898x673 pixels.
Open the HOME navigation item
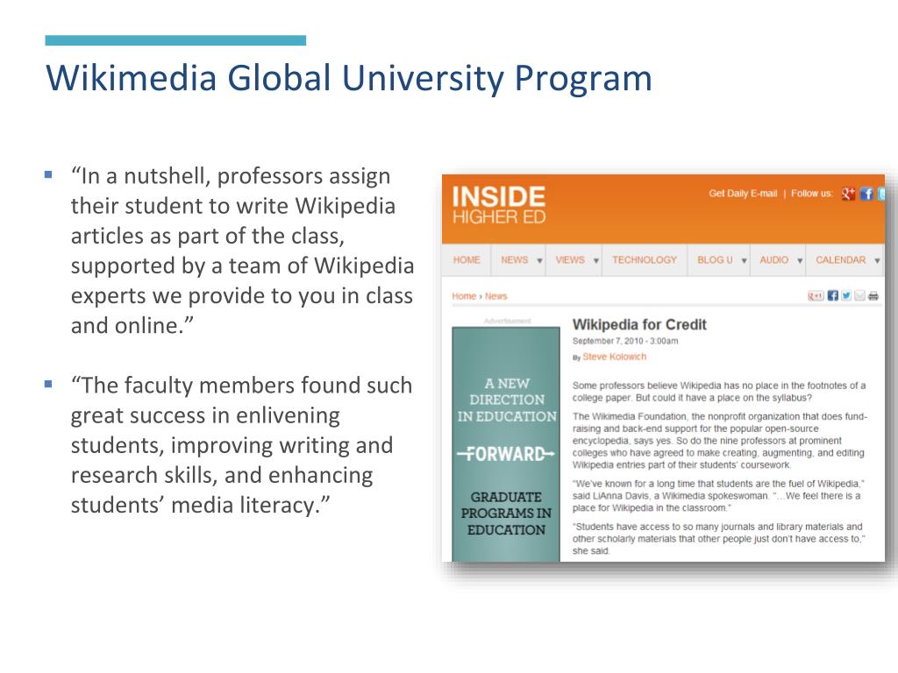(x=467, y=259)
